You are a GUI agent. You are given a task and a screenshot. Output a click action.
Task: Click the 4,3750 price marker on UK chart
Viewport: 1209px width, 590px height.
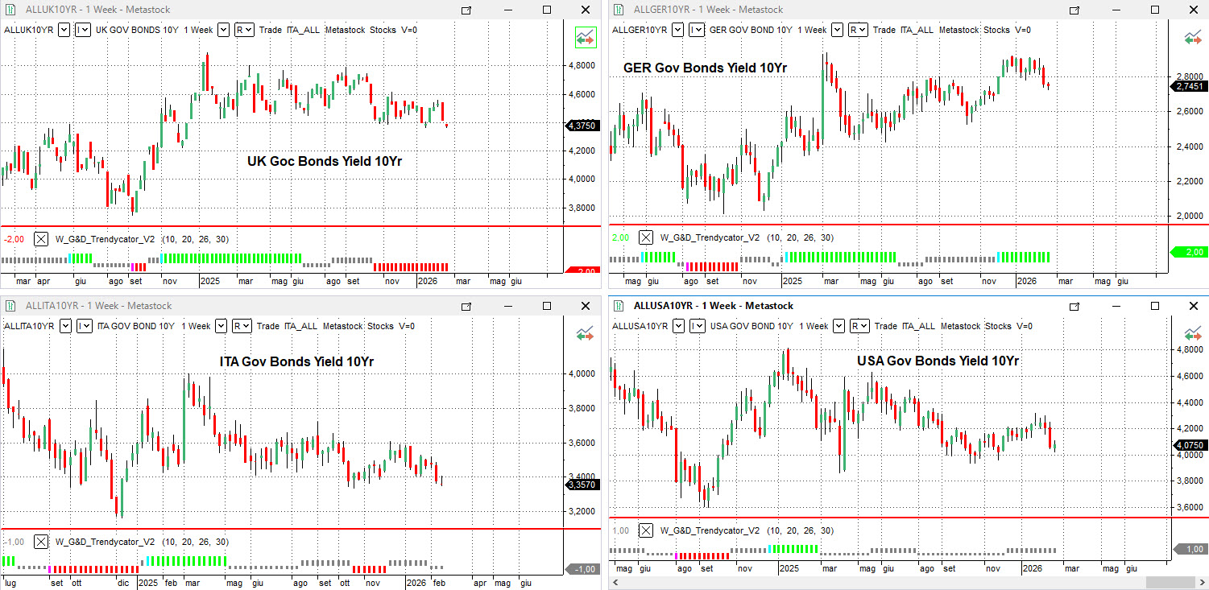point(581,126)
